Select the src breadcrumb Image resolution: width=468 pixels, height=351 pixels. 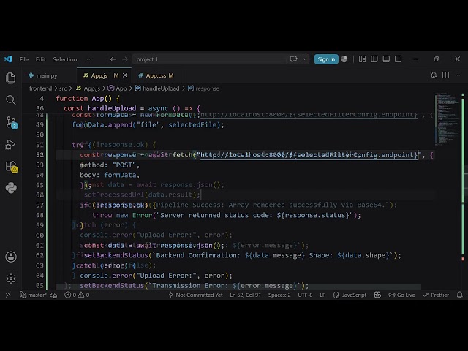tap(63, 88)
